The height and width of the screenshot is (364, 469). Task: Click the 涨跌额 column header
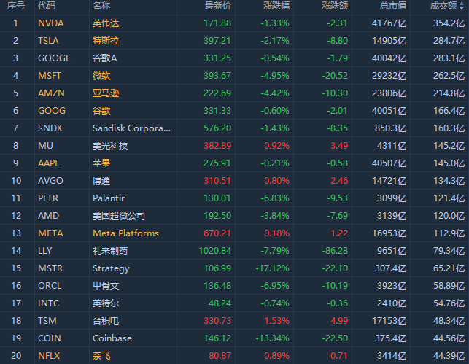point(335,6)
